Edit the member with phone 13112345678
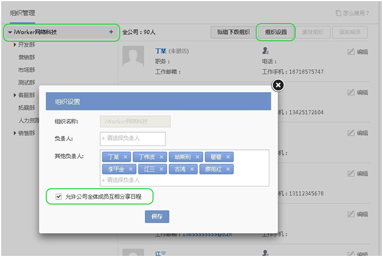The image size is (383, 257). (x=358, y=173)
